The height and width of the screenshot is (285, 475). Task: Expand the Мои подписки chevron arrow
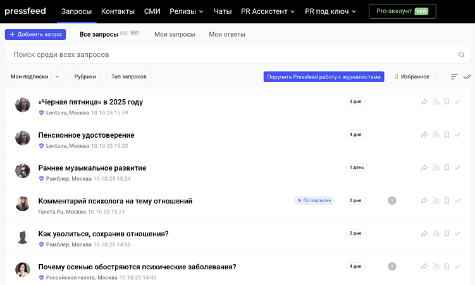(57, 76)
